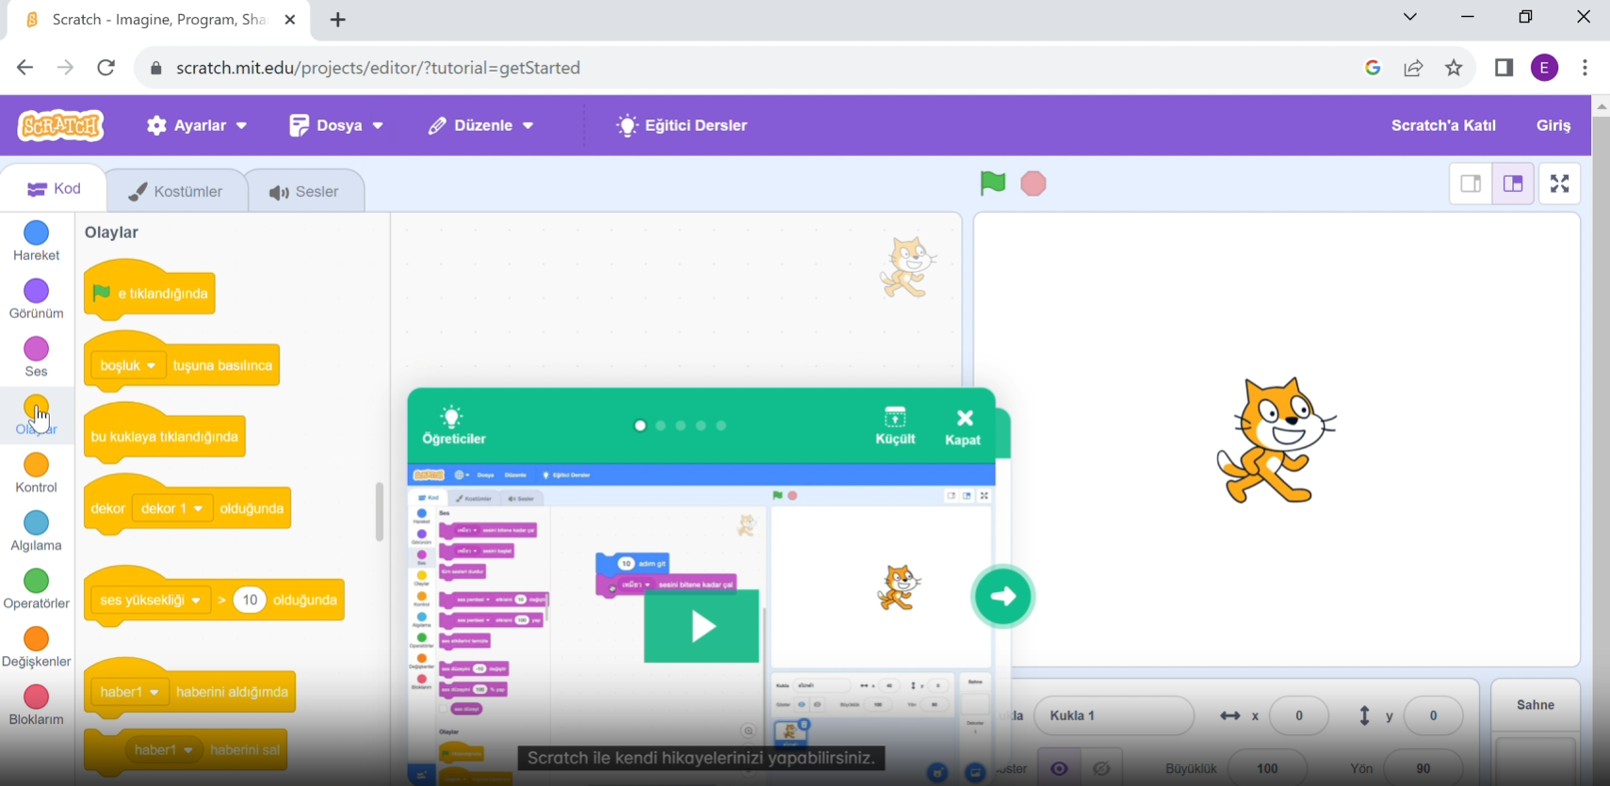
Task: Select the Görünüm block category
Action: [x=37, y=299]
